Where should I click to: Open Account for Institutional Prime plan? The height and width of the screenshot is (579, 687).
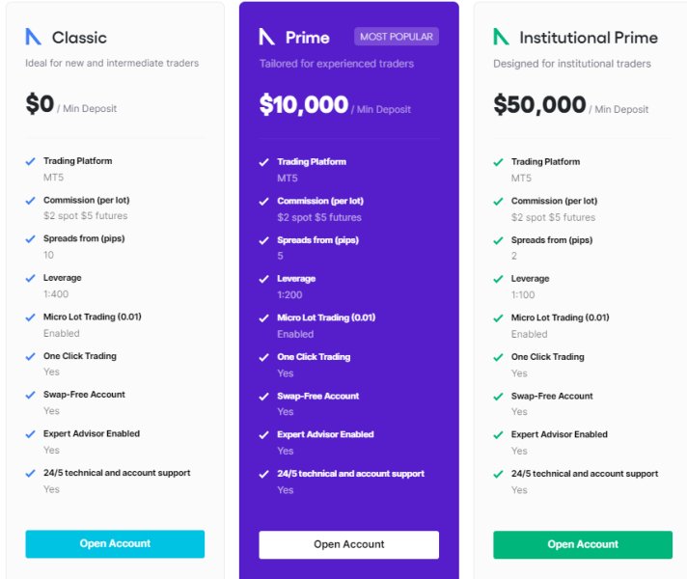583,544
